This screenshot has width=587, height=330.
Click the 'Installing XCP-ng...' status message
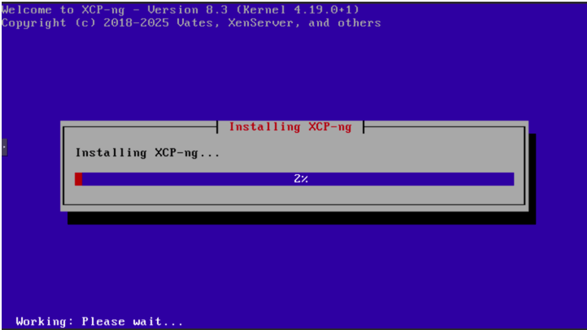click(x=147, y=153)
